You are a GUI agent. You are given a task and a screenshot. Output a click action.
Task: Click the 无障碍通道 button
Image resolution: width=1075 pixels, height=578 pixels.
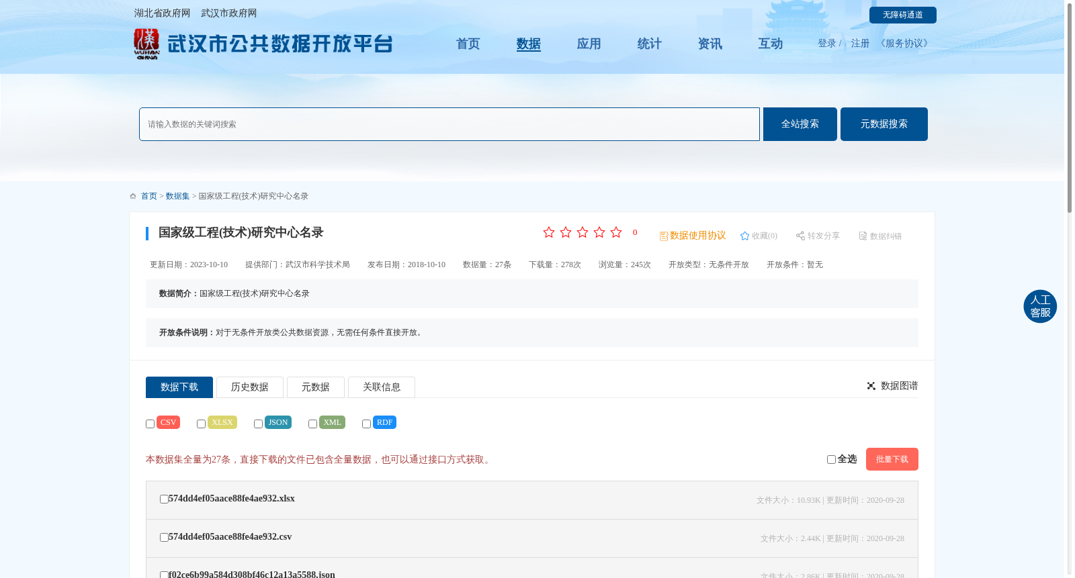click(903, 15)
